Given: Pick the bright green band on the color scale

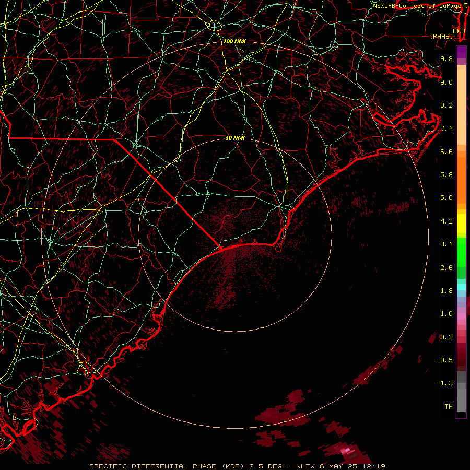Looking at the screenshot, I should pyautogui.click(x=461, y=252).
